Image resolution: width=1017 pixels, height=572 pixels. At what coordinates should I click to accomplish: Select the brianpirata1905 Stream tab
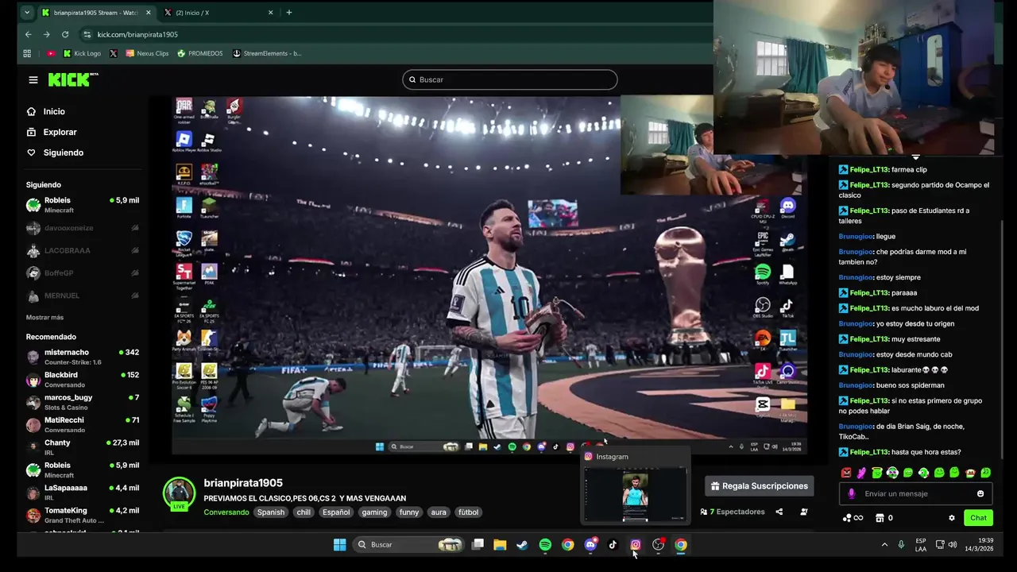point(95,13)
